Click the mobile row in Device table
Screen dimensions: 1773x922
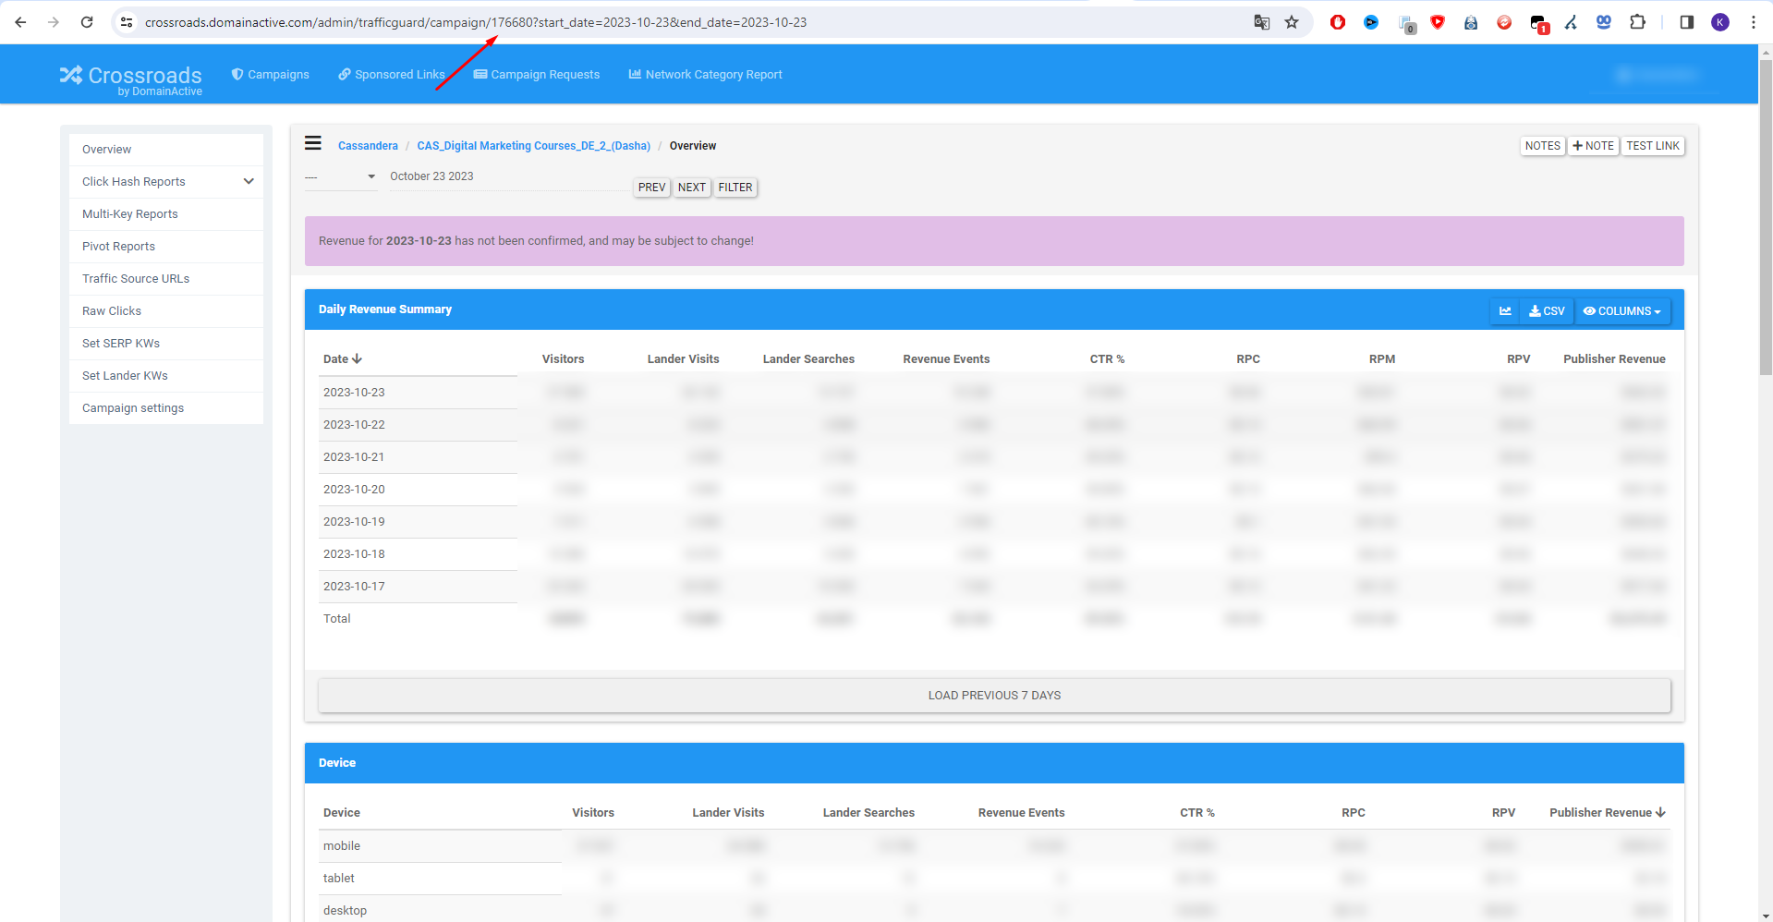click(x=994, y=846)
